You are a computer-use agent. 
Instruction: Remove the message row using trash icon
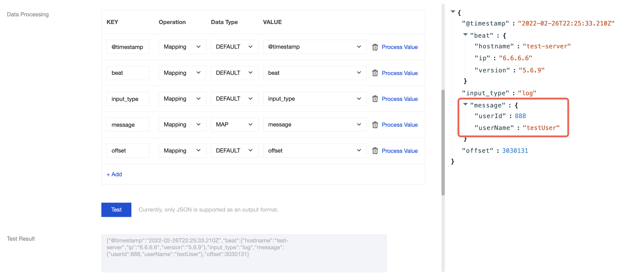pos(375,125)
